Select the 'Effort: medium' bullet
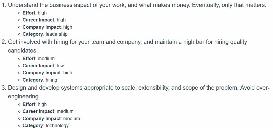Screen dimensions: 273x128 [38, 59]
